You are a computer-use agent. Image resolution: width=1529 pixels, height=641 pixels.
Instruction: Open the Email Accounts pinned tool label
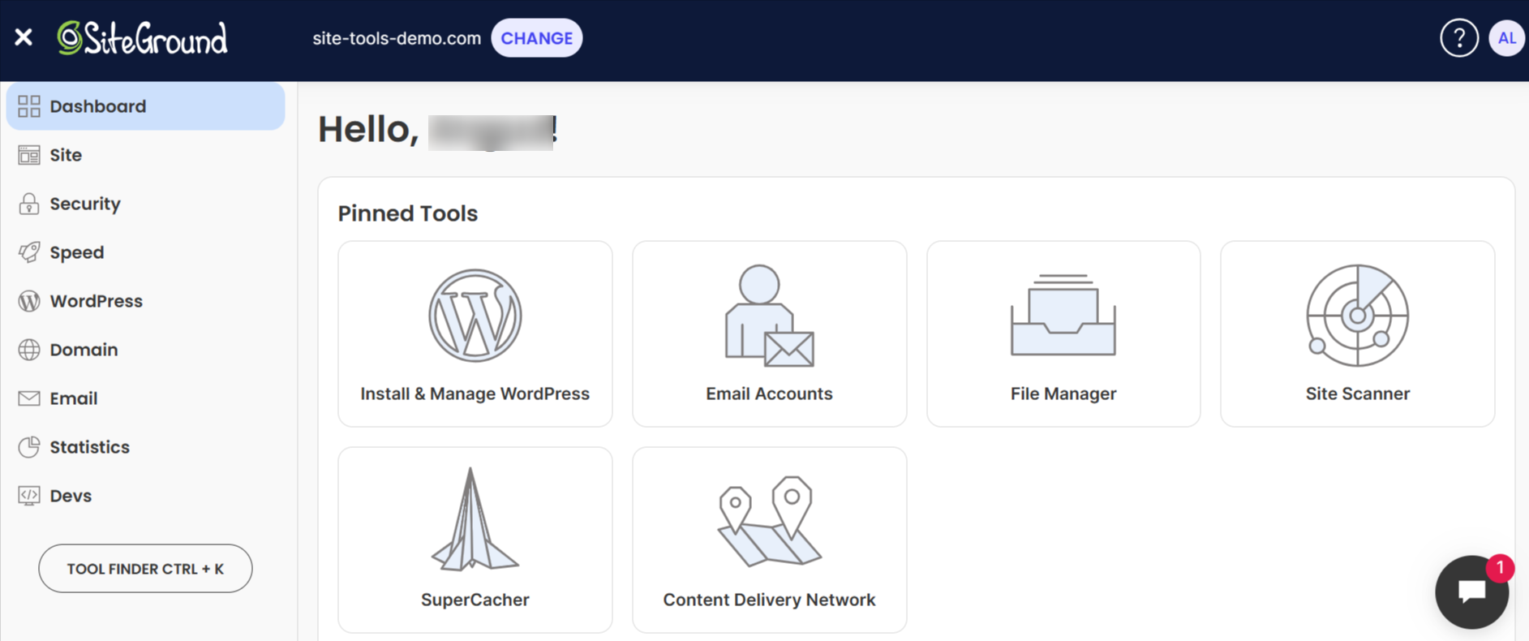click(769, 394)
